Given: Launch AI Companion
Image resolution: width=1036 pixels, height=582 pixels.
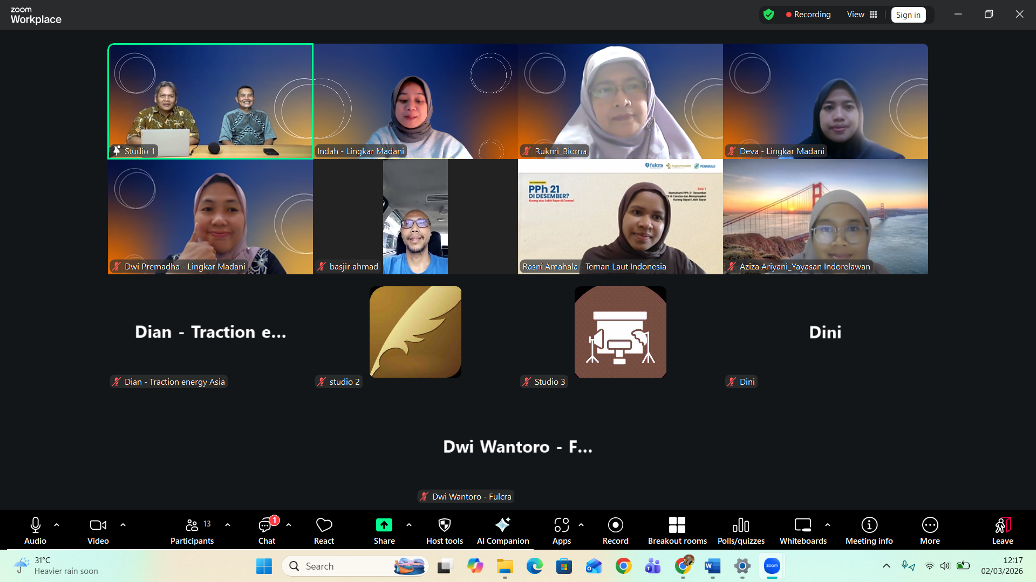Looking at the screenshot, I should [503, 530].
